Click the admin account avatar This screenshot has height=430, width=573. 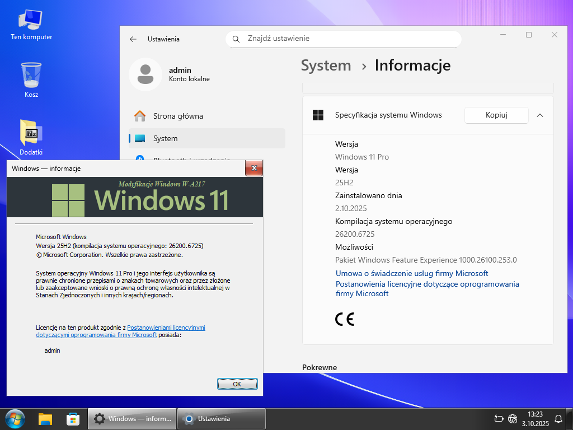(x=145, y=74)
